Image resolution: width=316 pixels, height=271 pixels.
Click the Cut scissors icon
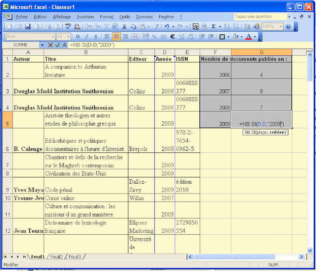pos(124,26)
